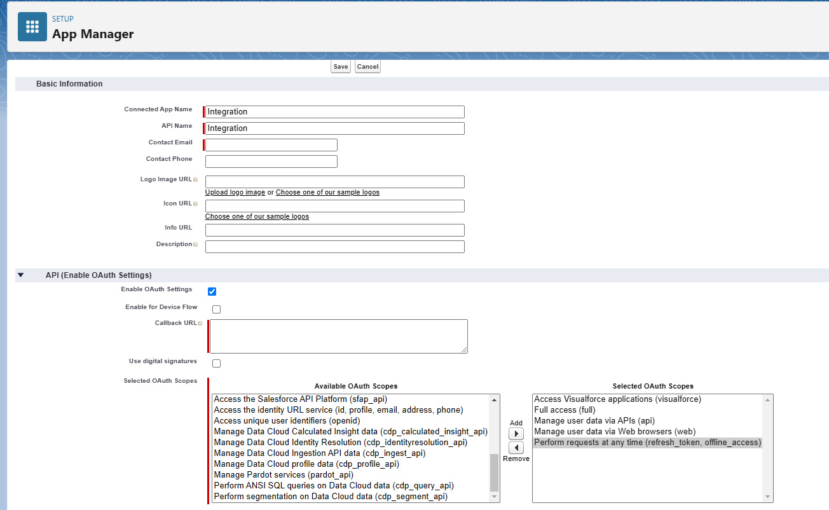829x510 pixels.
Task: Select Access the identity URL service scope
Action: click(351, 410)
